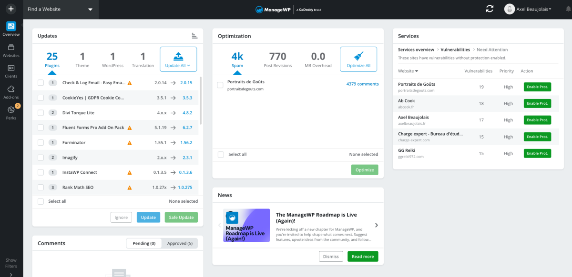The width and height of the screenshot is (572, 277).
Task: Click the news previous arrow
Action: [219, 225]
